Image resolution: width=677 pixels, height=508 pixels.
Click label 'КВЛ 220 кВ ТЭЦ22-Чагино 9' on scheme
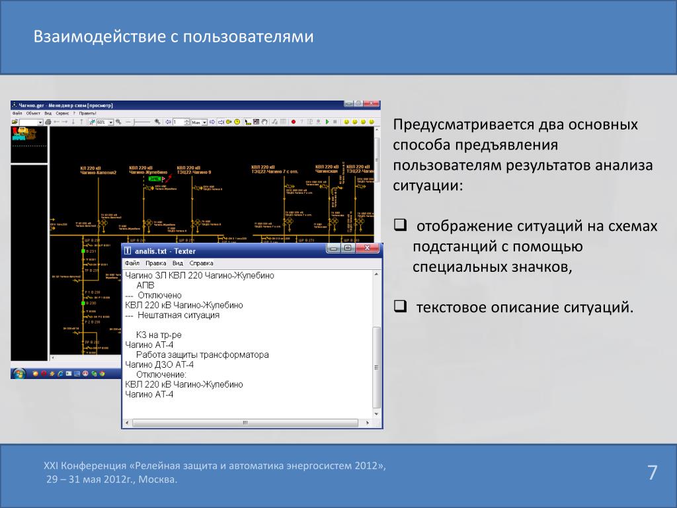pos(194,170)
